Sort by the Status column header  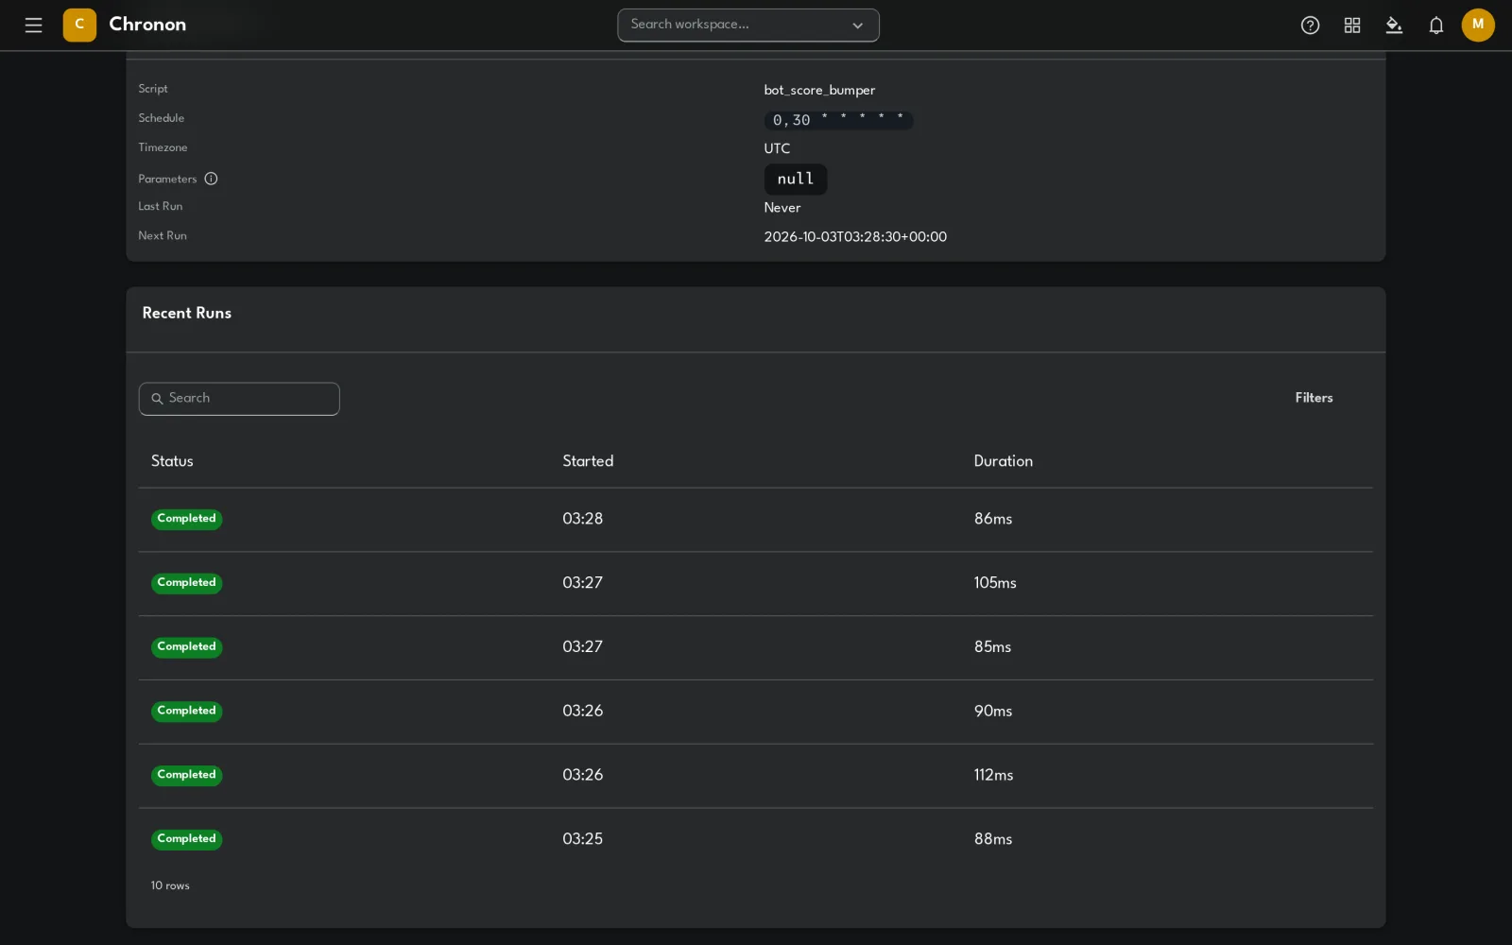tap(172, 461)
